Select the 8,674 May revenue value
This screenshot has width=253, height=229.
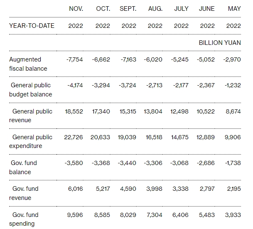click(232, 111)
